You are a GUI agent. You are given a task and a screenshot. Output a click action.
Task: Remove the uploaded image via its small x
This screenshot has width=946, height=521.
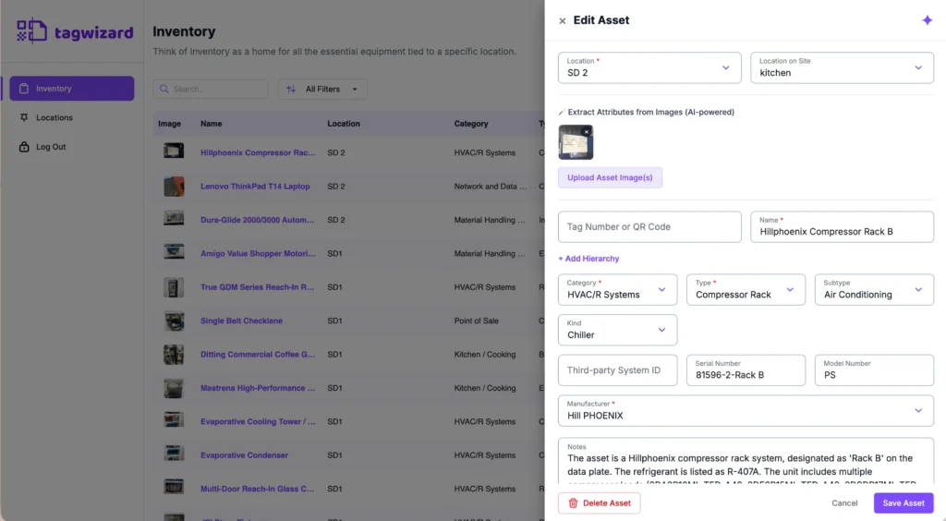(x=587, y=131)
